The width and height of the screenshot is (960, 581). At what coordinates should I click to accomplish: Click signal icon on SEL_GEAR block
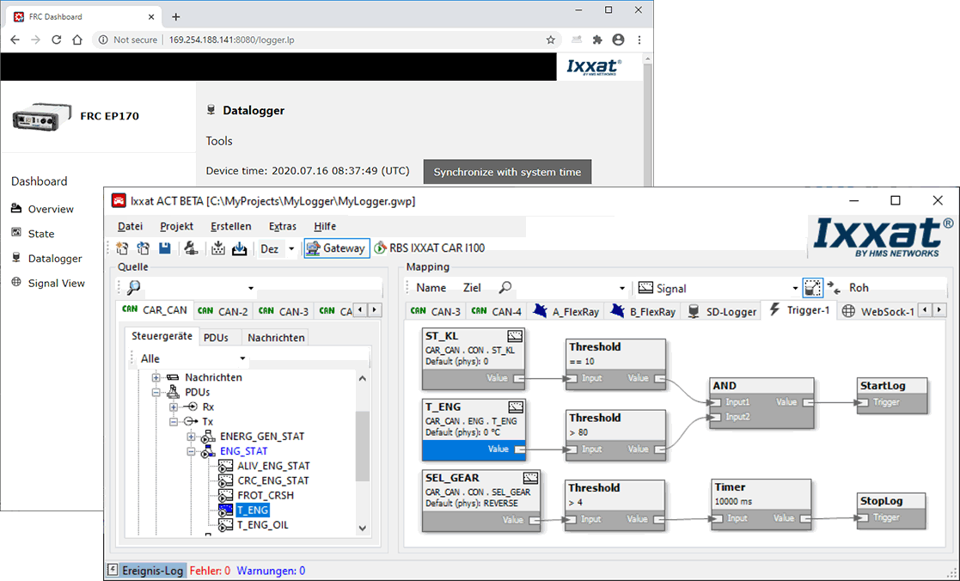click(531, 478)
